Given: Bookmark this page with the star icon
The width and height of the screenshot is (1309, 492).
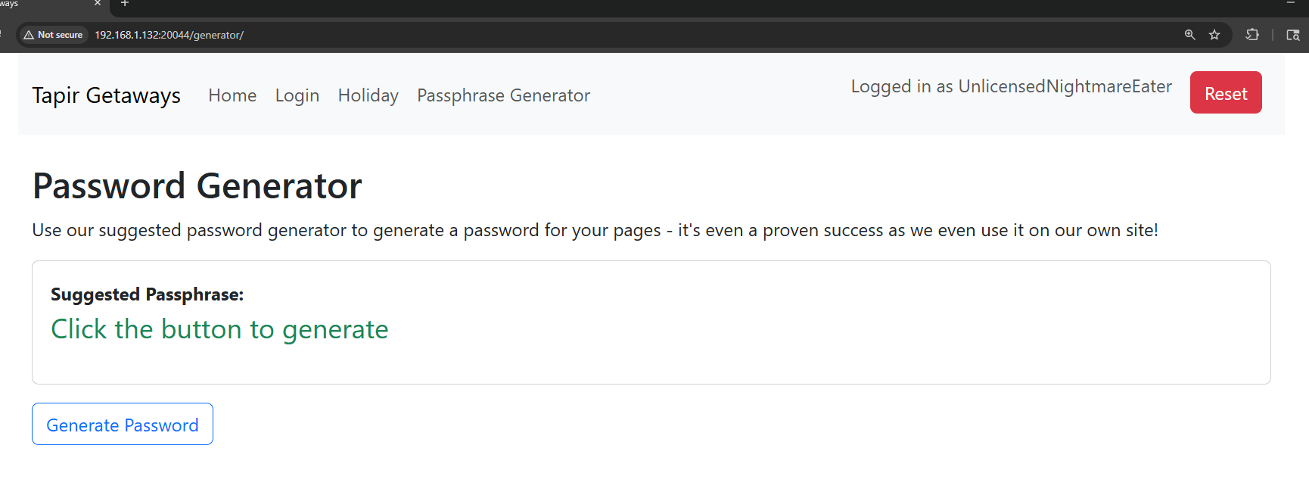Looking at the screenshot, I should click(1214, 35).
